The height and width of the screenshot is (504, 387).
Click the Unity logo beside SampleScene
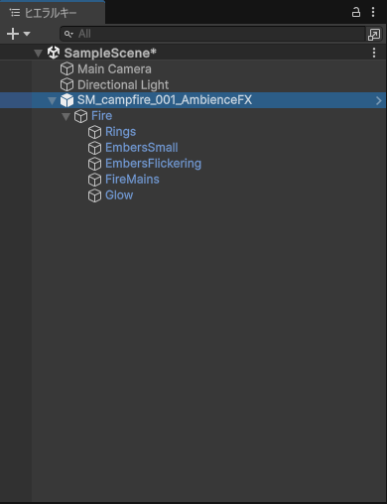point(54,53)
